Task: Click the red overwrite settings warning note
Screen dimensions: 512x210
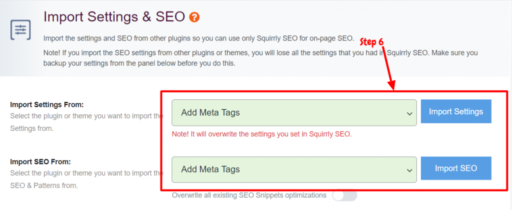Action: (x=261, y=134)
